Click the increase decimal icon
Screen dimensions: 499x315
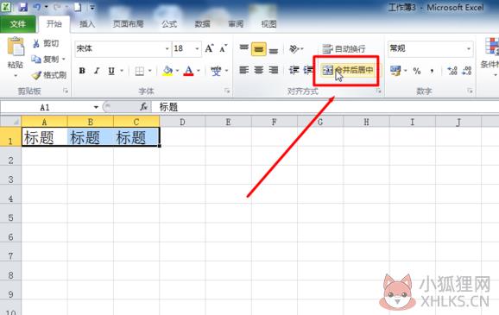click(452, 71)
